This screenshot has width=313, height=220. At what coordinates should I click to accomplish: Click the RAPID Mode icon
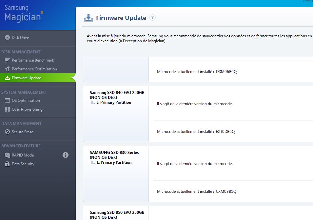click(7, 155)
